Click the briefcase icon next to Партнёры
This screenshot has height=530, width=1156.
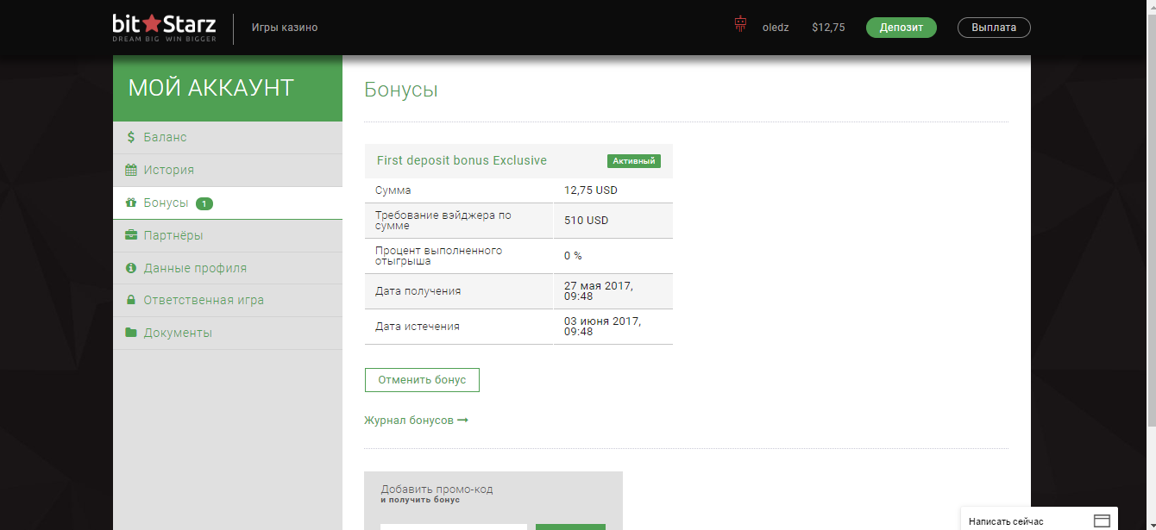131,235
